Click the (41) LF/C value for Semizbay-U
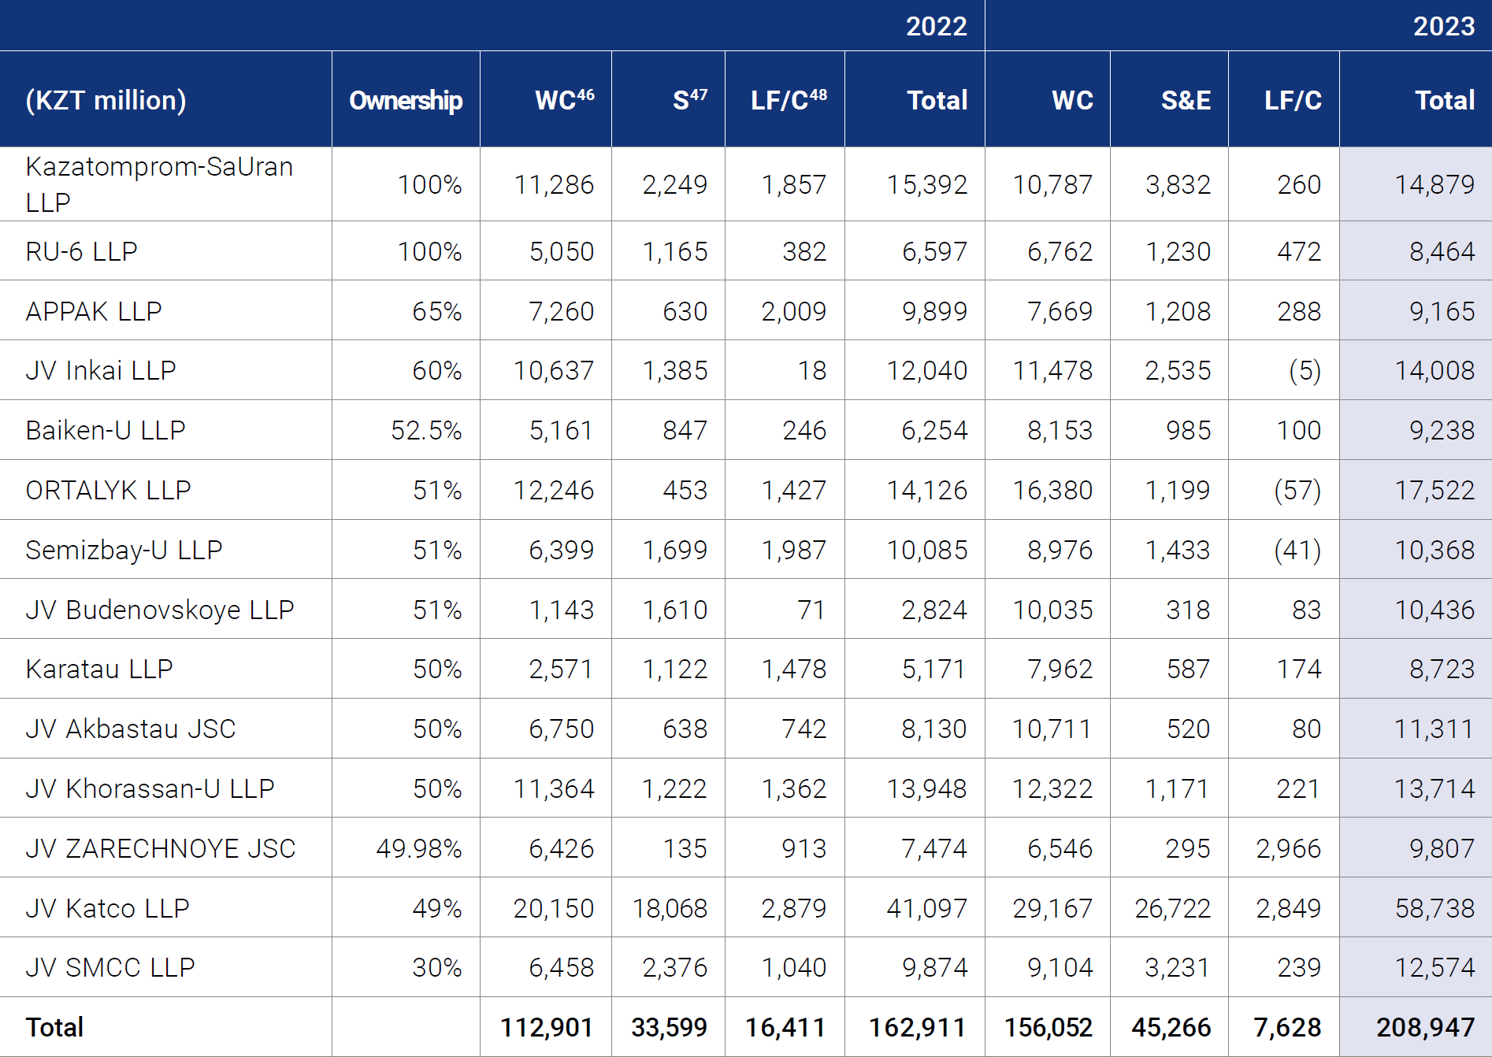 [1297, 550]
